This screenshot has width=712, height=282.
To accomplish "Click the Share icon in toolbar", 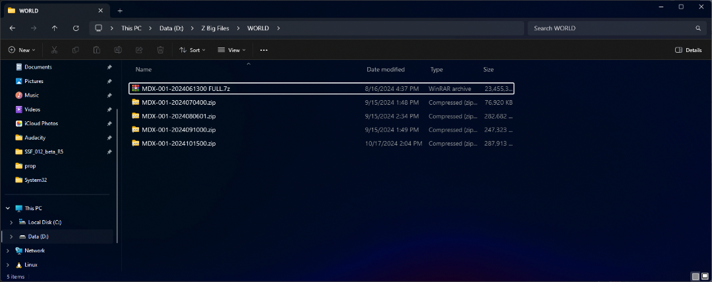I will (x=139, y=50).
